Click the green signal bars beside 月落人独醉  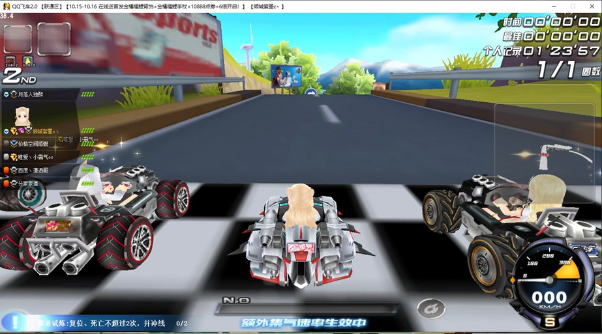click(x=87, y=94)
